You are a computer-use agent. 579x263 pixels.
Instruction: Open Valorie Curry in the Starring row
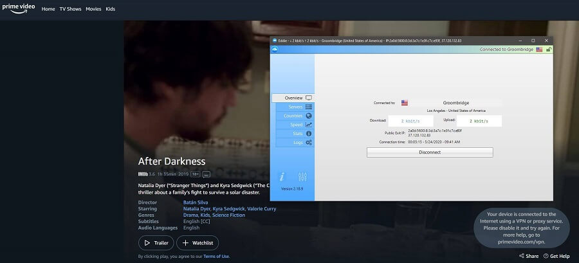[262, 209]
